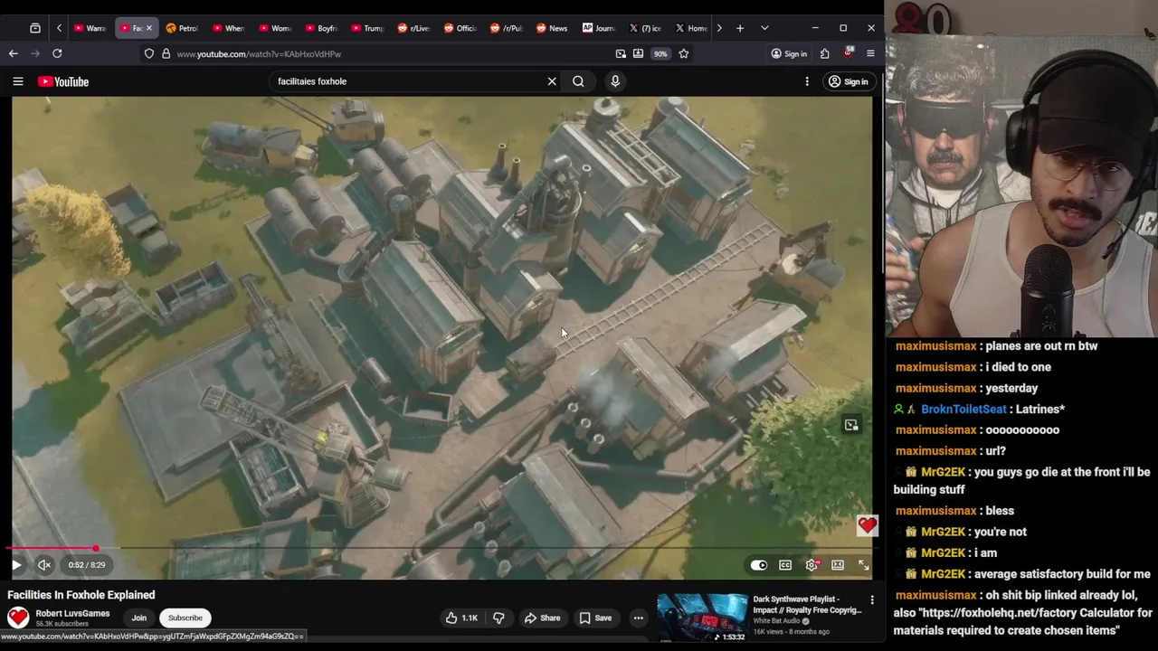1158x651 pixels.
Task: Open options menu for the Dark Synthwave recommendation
Action: pyautogui.click(x=872, y=599)
